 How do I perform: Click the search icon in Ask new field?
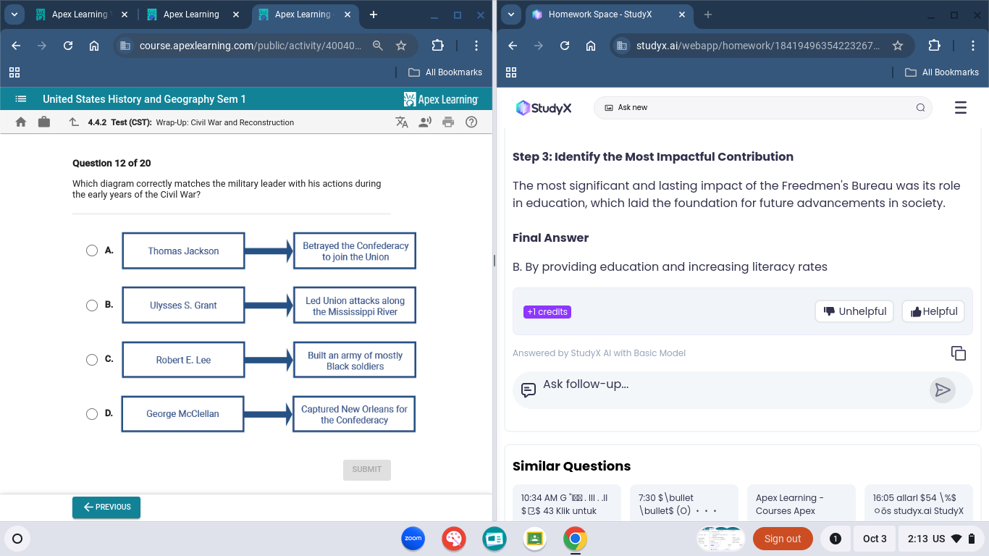click(x=920, y=108)
